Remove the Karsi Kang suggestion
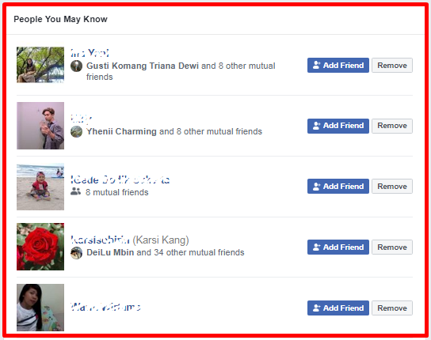The width and height of the screenshot is (431, 340). 392,247
